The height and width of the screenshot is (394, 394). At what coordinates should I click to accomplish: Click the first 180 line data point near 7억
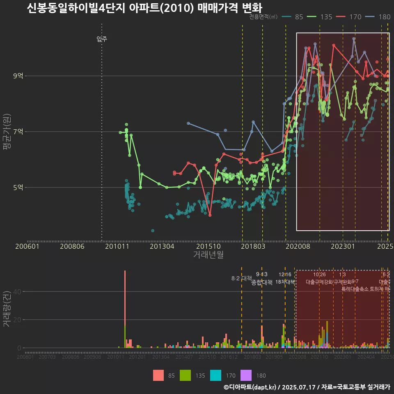[188, 123]
